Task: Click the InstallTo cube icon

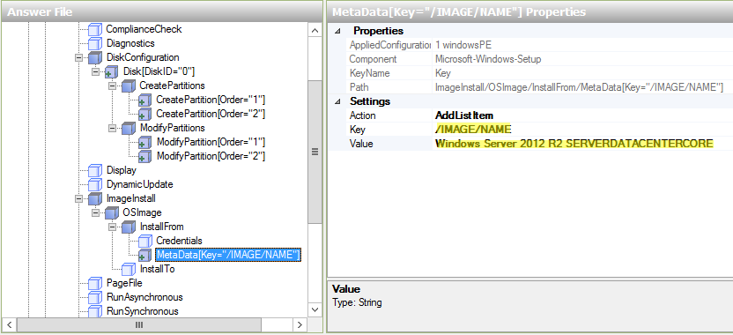Action: point(128,269)
